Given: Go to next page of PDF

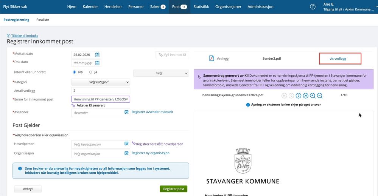Looking at the screenshot, I should pyautogui.click(x=299, y=96).
